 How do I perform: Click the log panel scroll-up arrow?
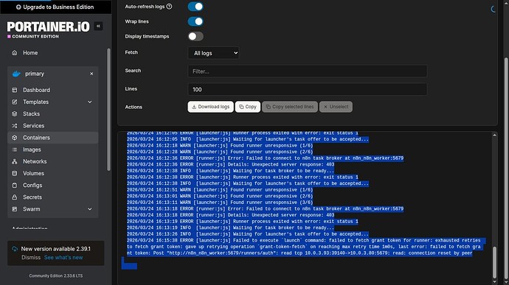[494, 135]
